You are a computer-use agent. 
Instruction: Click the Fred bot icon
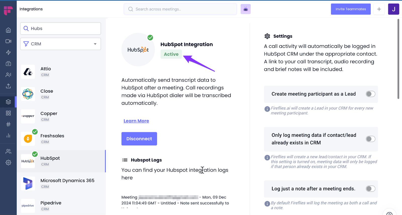pyautogui.click(x=245, y=9)
